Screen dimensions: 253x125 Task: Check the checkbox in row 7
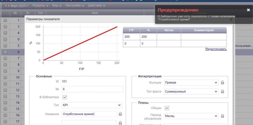pos(5,58)
